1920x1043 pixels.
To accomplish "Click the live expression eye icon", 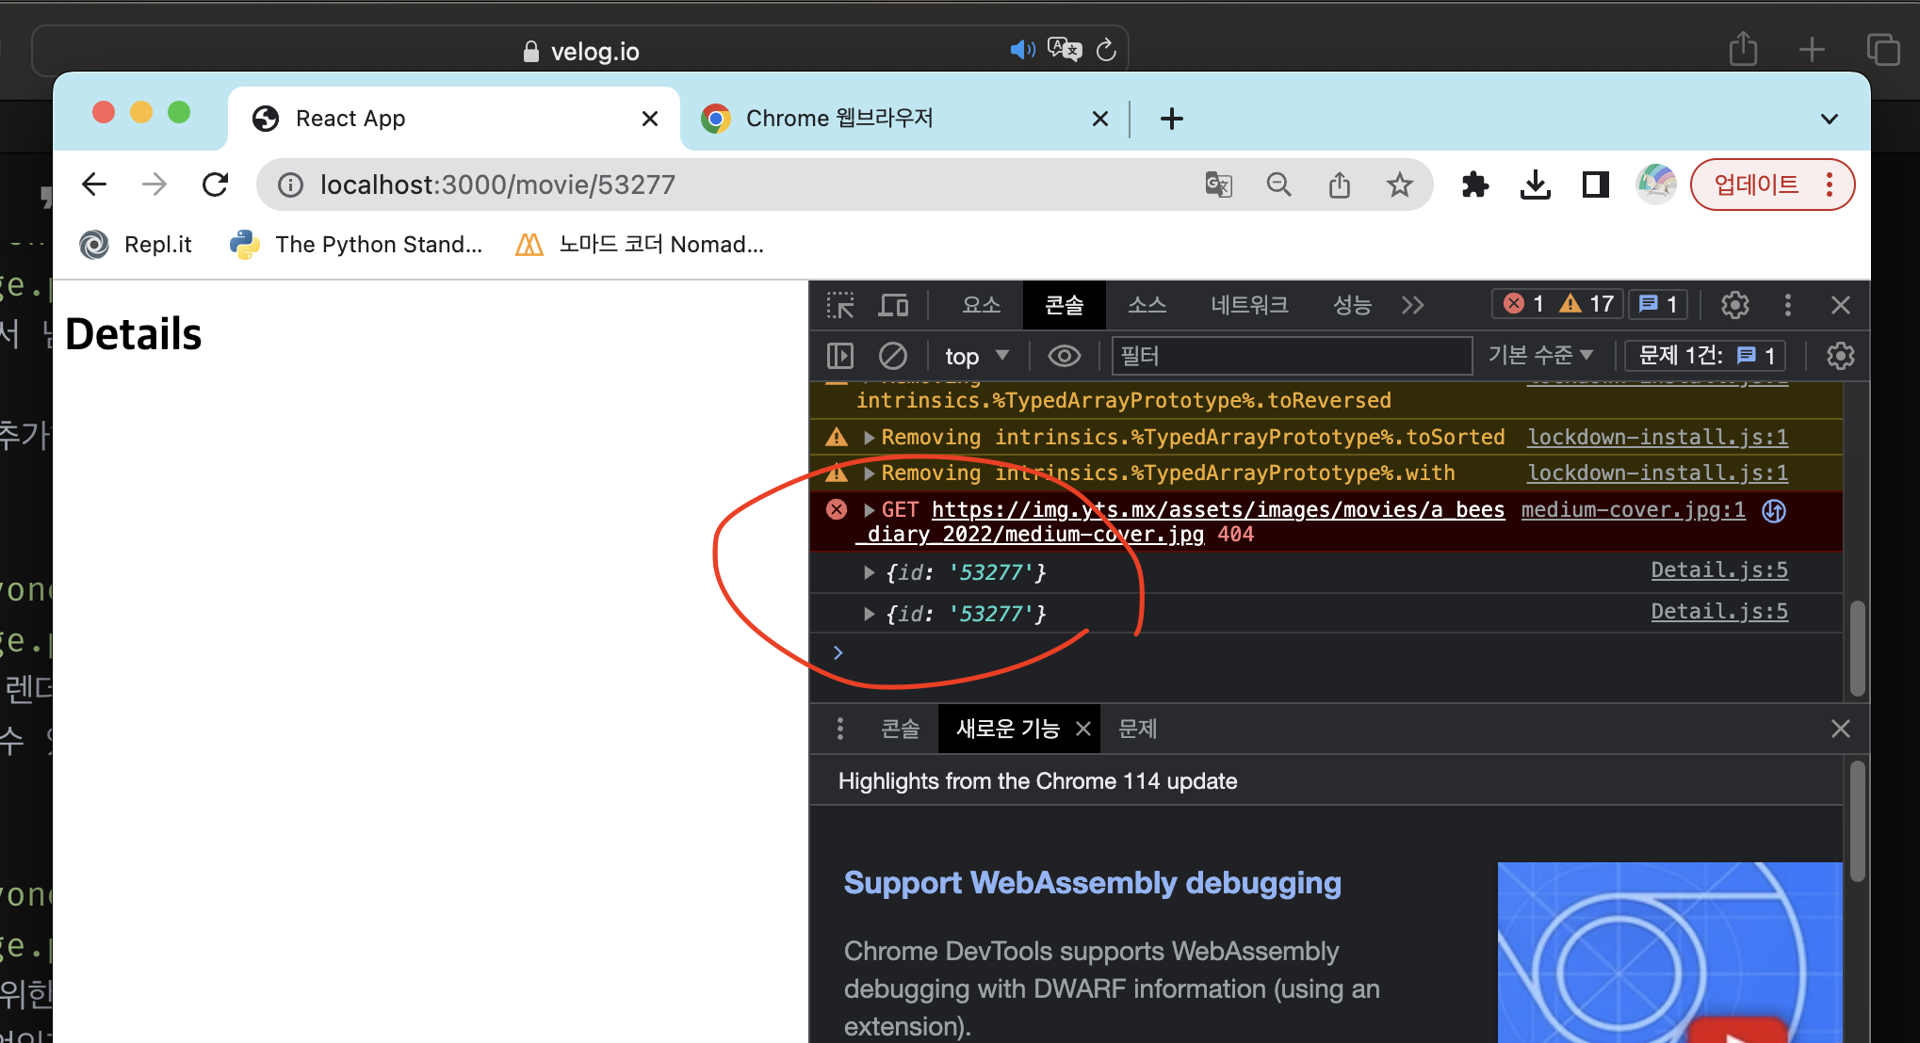I will coord(1064,356).
